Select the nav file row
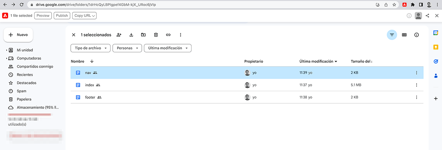The height and width of the screenshot is (150, 442). point(247,73)
